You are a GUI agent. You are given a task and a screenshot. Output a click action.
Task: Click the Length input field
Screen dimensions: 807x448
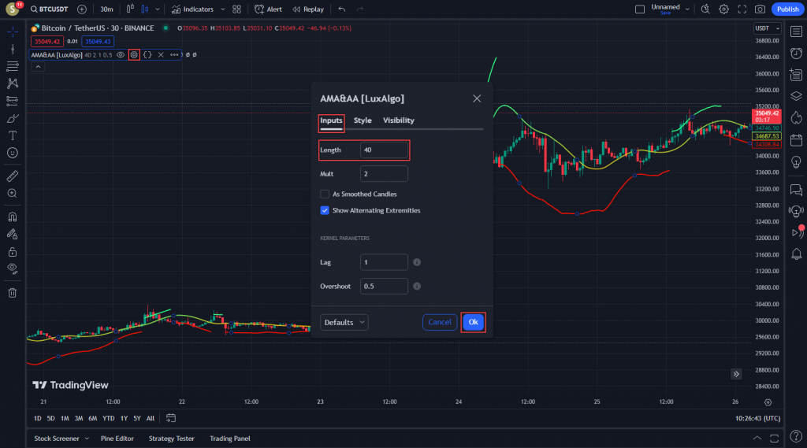384,150
